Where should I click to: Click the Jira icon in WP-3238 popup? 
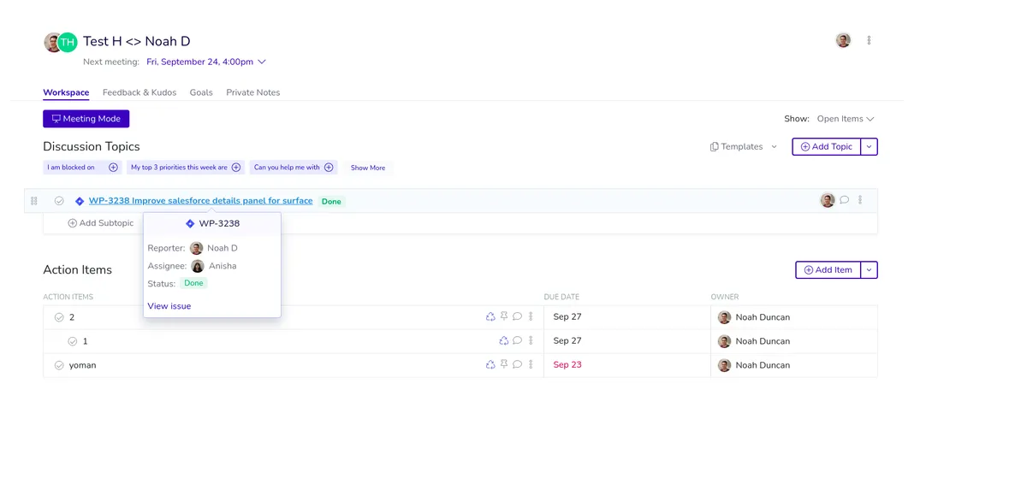click(190, 223)
